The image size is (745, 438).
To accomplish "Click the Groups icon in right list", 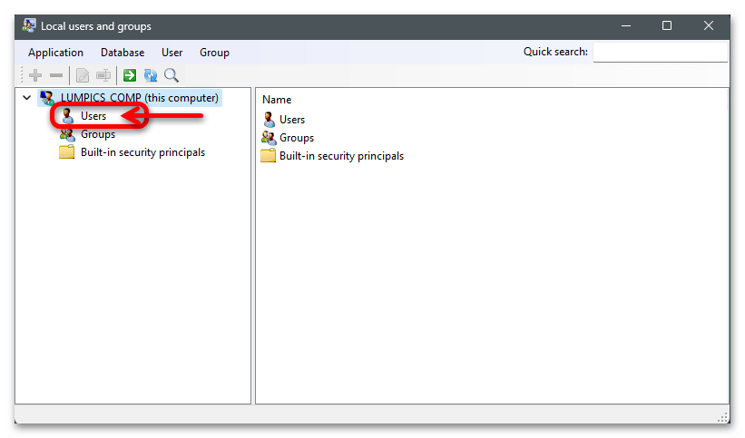I will pyautogui.click(x=269, y=138).
